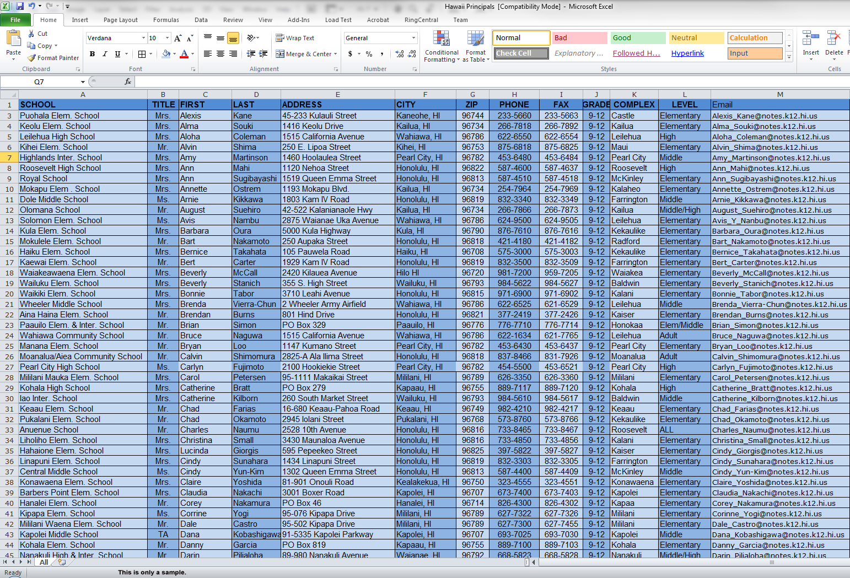This screenshot has width=850, height=578.
Task: Open the File tab
Action: (x=15, y=20)
